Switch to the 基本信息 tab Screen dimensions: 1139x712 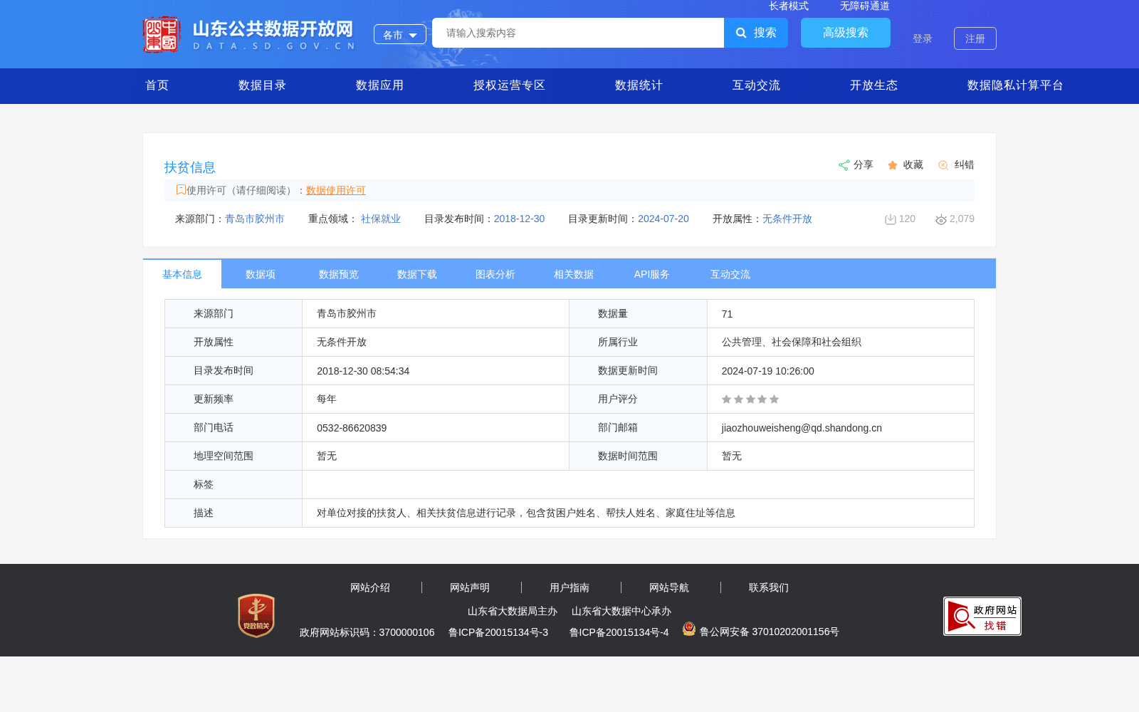pyautogui.click(x=182, y=274)
